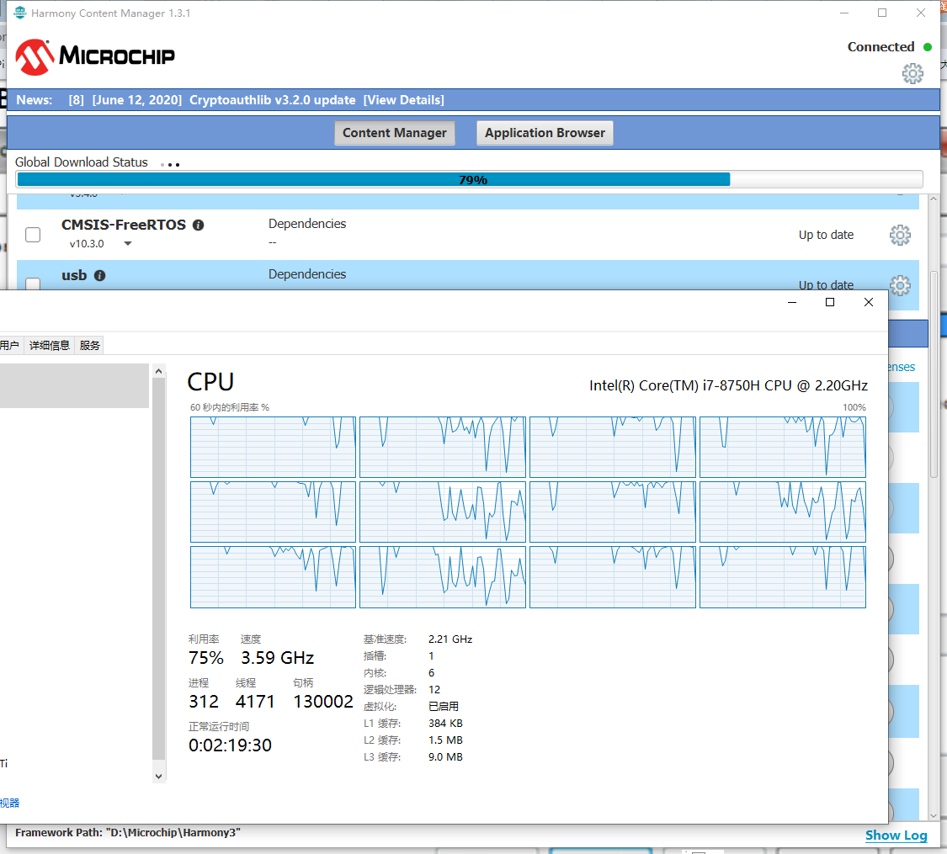947x854 pixels.
Task: Close the Task Manager window
Action: pyautogui.click(x=869, y=302)
